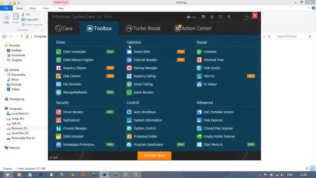Select Dropbox in Explorer navigation pane

coord(14,60)
